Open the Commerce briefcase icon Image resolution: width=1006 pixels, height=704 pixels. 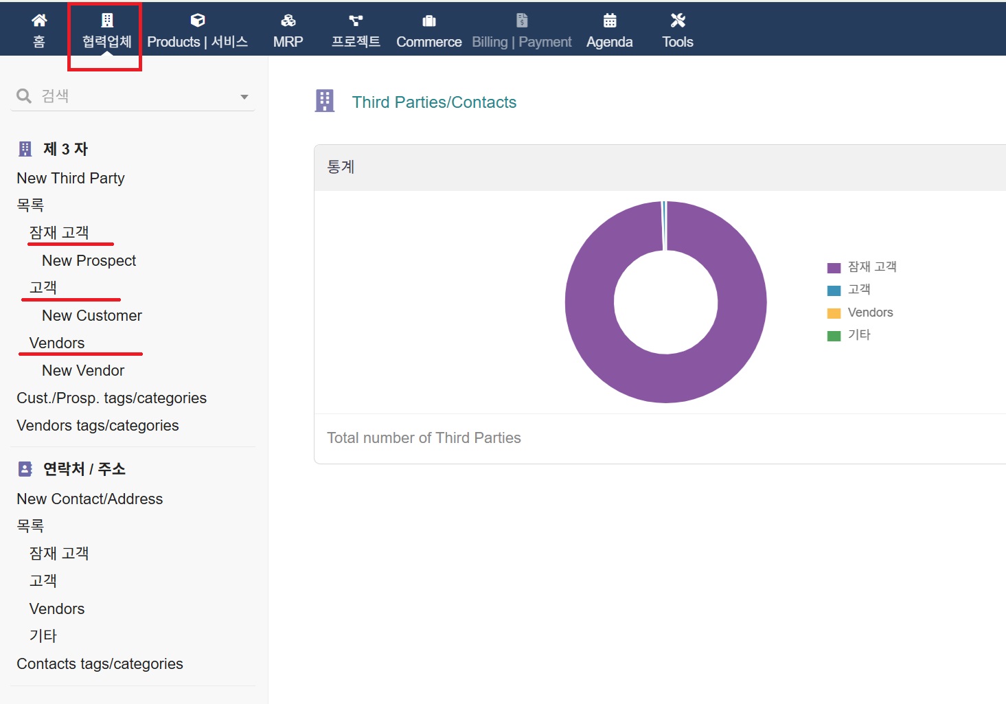coord(429,21)
